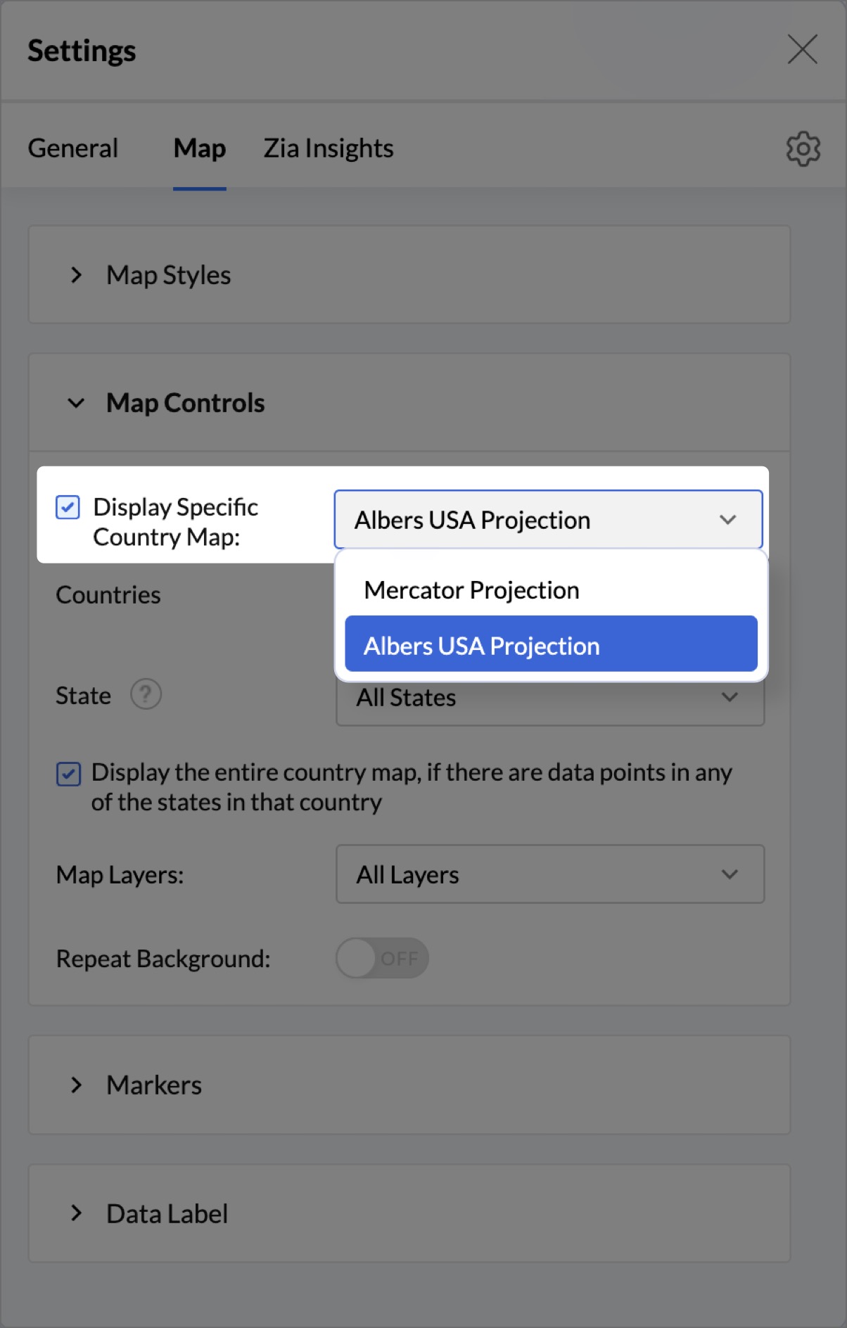Switch to the Zia Insights tab
847x1328 pixels.
click(x=328, y=148)
